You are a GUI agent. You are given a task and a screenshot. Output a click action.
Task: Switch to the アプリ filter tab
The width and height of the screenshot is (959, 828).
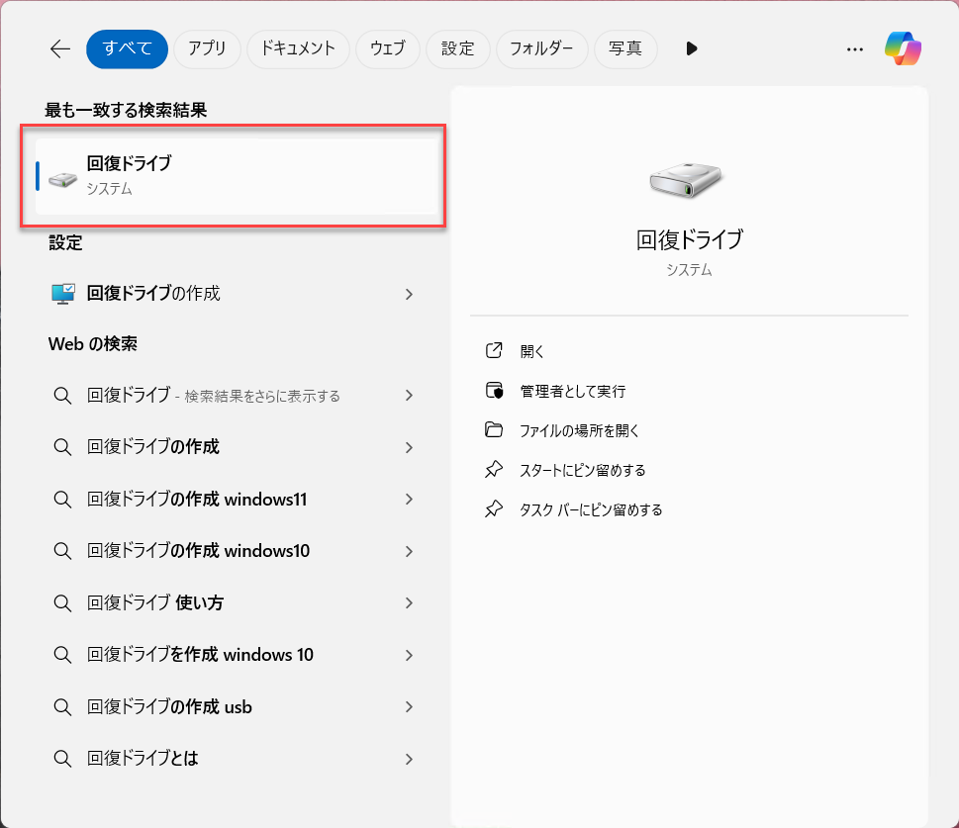coord(207,48)
